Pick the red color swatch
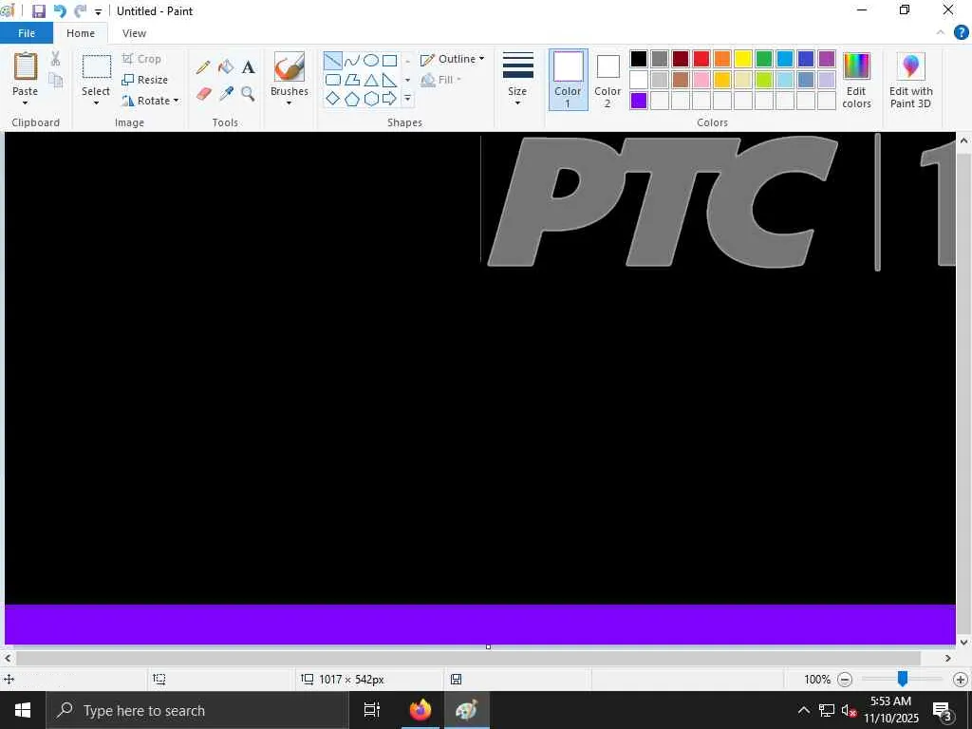Screen dimensions: 972x729 (701, 59)
